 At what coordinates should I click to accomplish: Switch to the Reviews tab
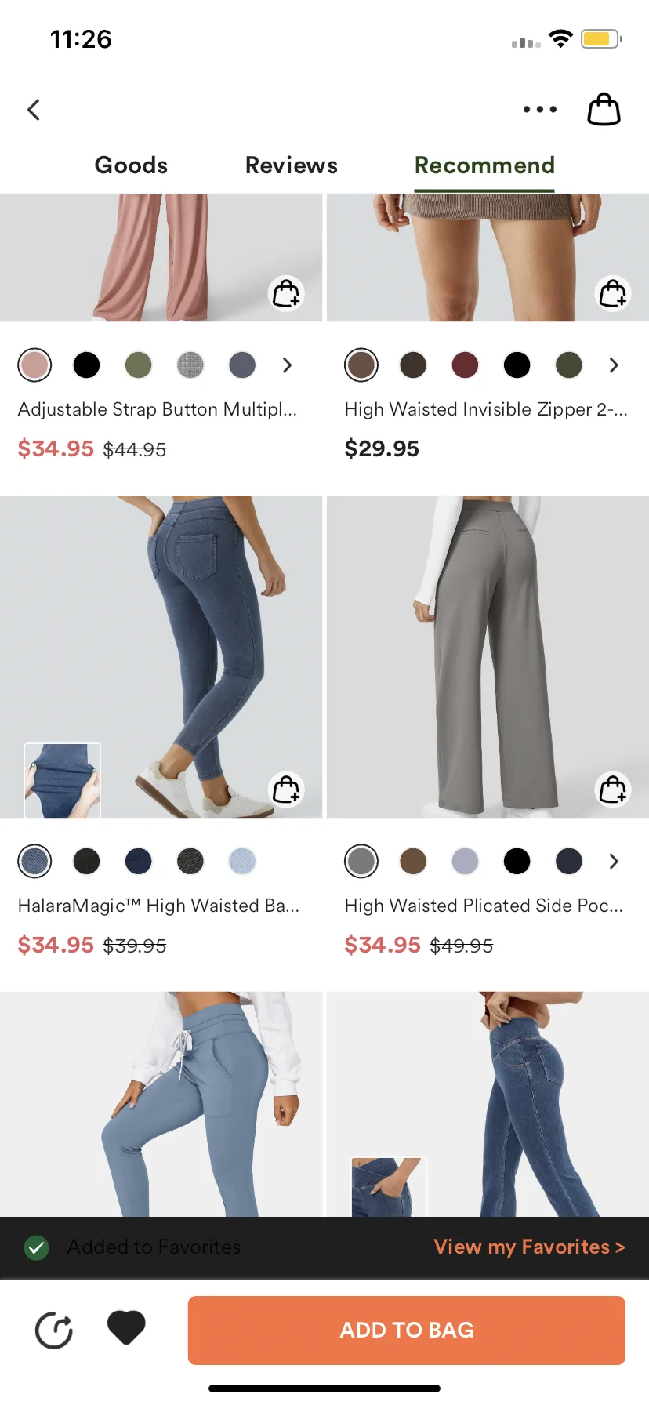point(292,165)
